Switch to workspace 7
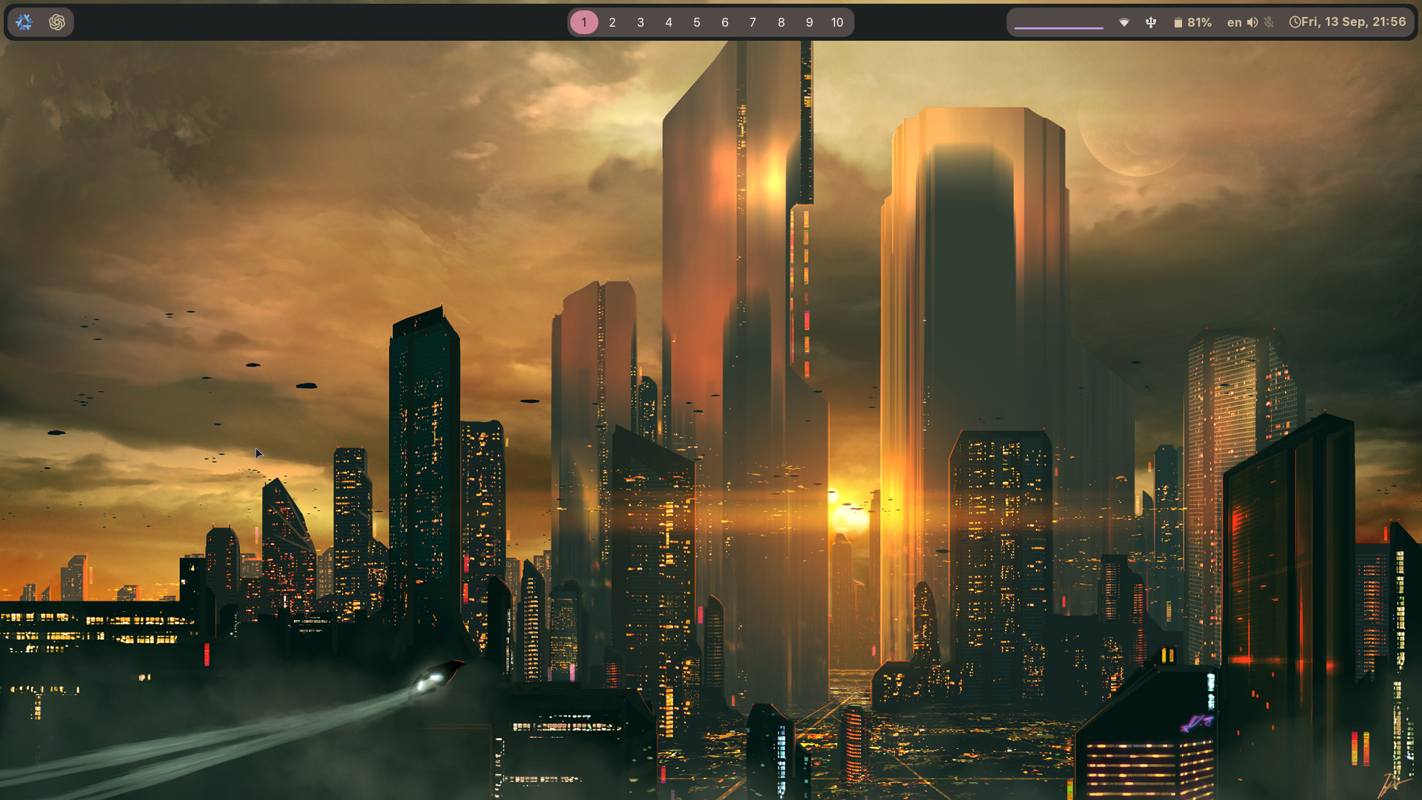 point(753,22)
